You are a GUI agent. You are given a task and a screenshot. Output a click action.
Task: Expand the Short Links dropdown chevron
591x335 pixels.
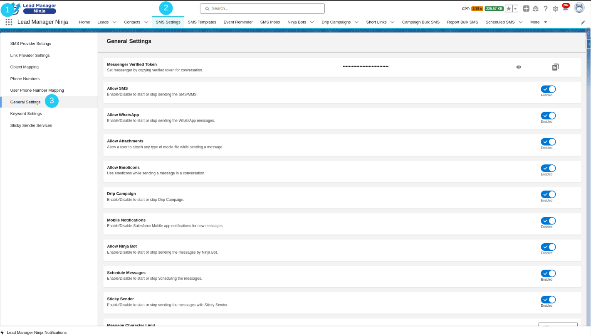click(392, 22)
